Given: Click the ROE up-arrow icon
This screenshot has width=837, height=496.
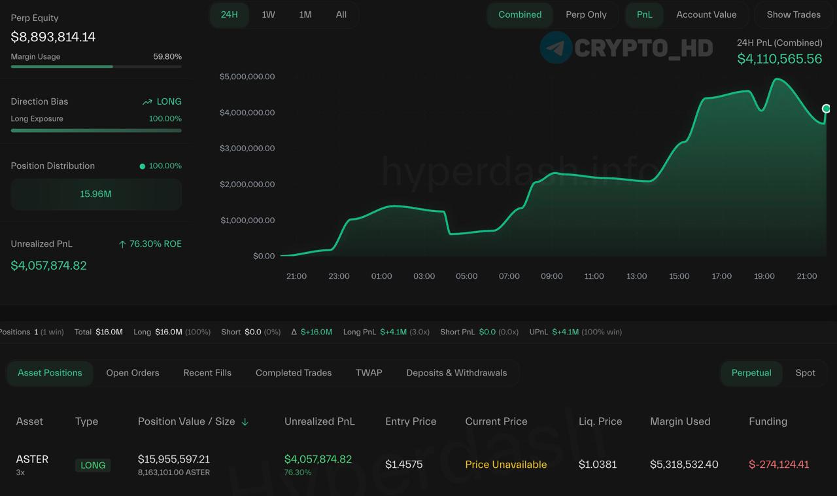Looking at the screenshot, I should coord(122,244).
